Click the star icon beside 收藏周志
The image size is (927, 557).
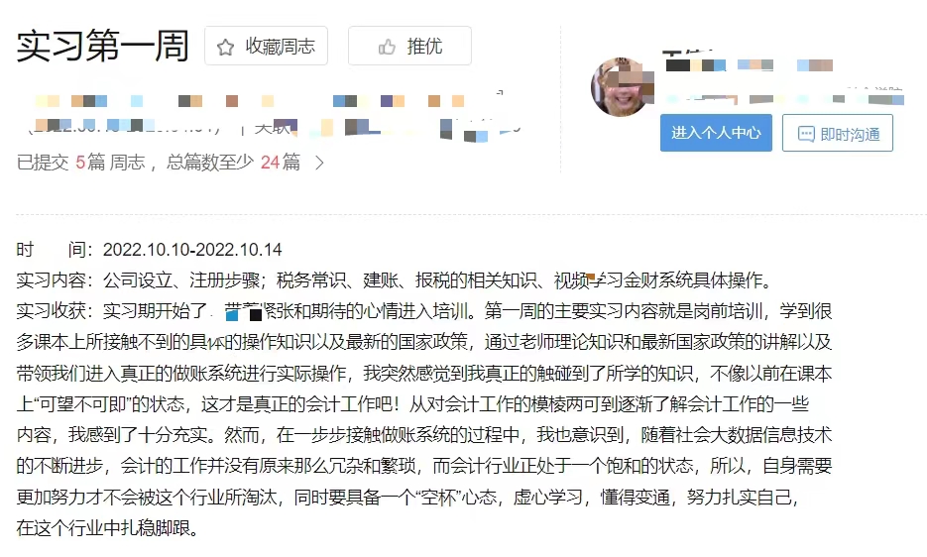pyautogui.click(x=225, y=47)
